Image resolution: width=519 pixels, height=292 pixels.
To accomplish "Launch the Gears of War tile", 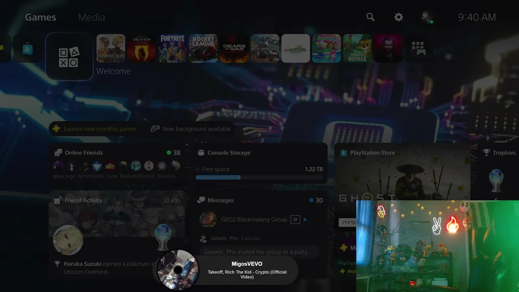I will point(234,48).
